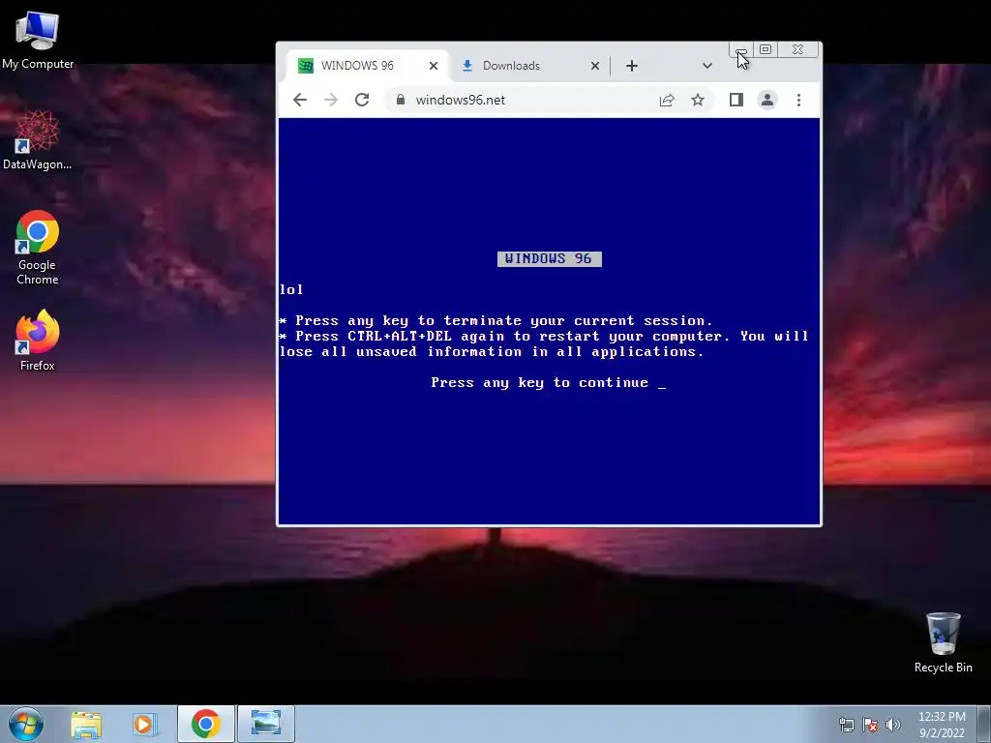This screenshot has height=743, width=991.
Task: Open the Chrome side panel
Action: point(736,100)
